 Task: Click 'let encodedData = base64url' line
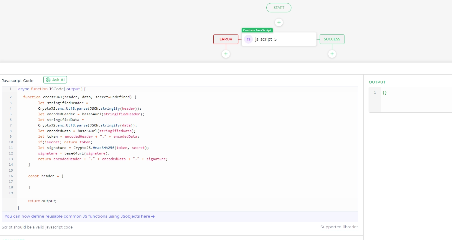[x=87, y=131]
